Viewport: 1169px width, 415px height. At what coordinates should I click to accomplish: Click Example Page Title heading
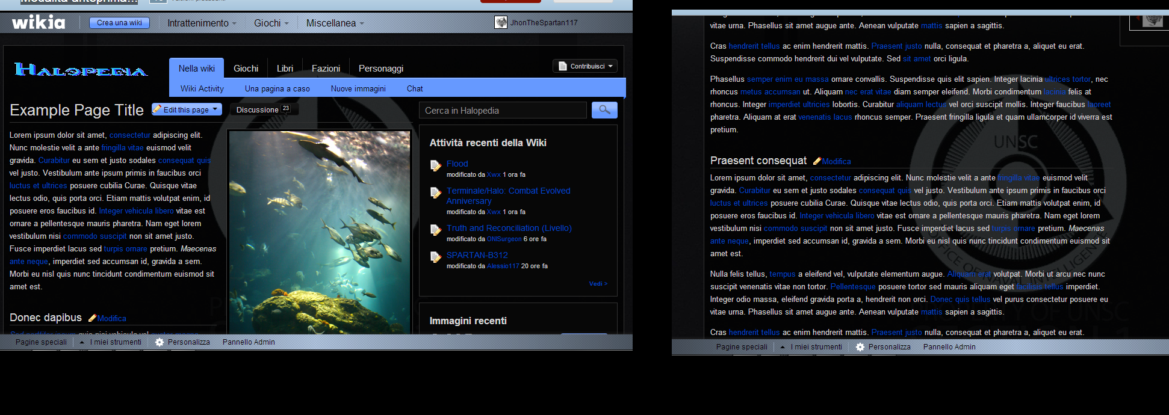point(76,110)
